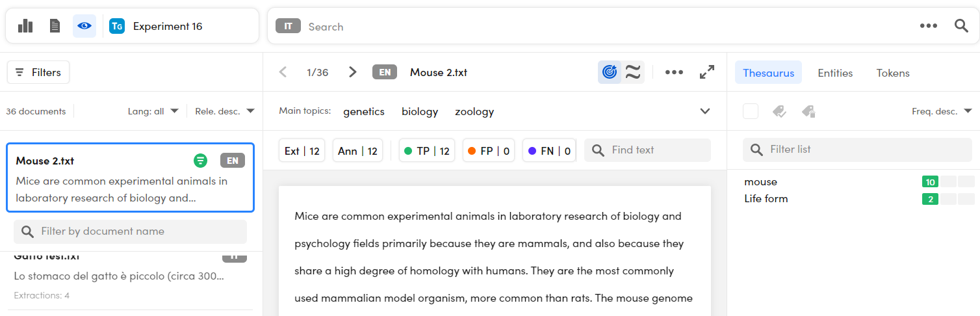Open the document page icon view
980x316 pixels.
(x=55, y=26)
